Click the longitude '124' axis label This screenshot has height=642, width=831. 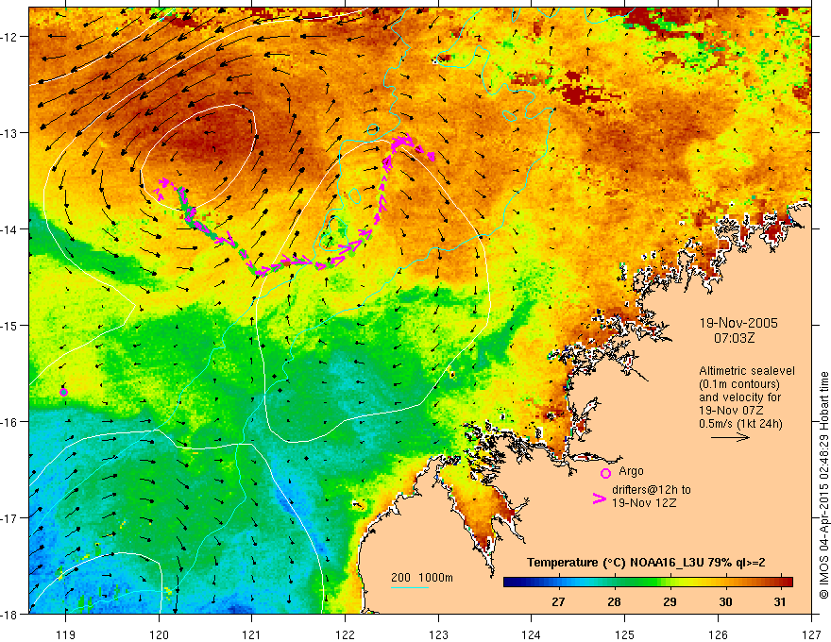coord(532,634)
